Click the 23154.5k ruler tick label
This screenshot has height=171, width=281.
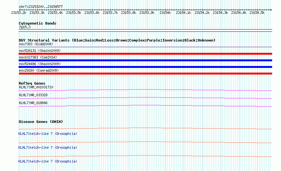257,13
